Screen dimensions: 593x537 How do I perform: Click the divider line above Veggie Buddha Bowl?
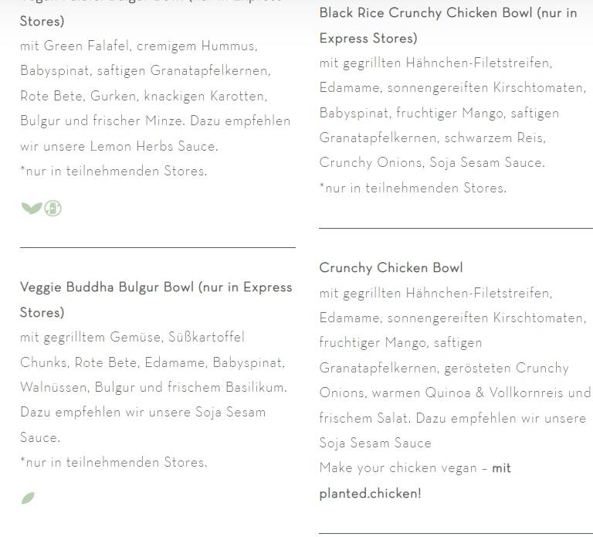[x=158, y=247]
